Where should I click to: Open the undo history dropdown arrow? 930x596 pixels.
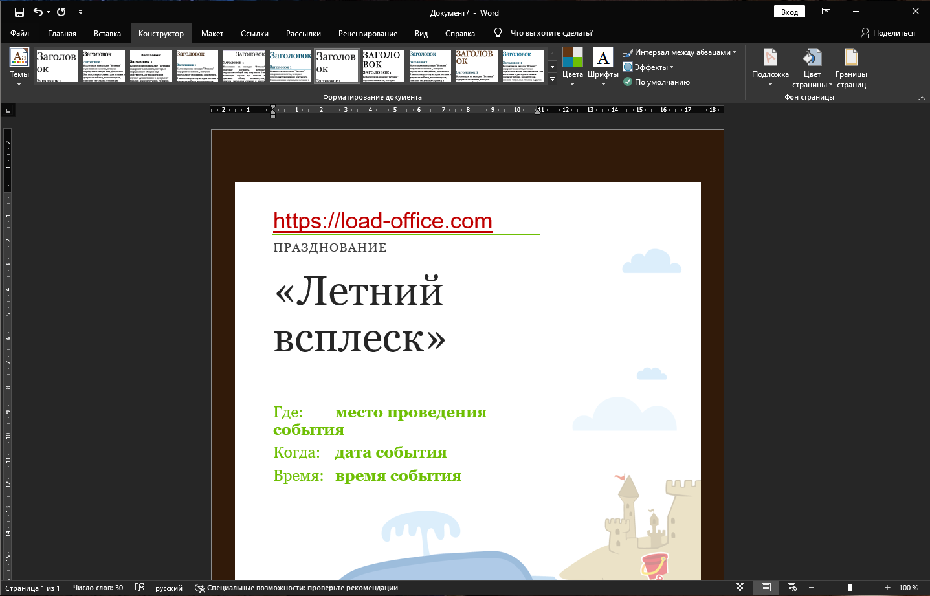[49, 12]
